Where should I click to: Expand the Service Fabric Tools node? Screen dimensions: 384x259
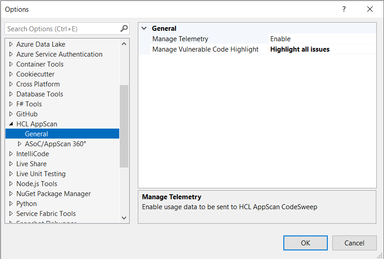coord(11,214)
